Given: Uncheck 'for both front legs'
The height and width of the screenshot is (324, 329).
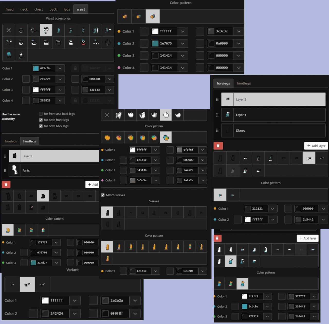Looking at the screenshot, I should [41, 120].
